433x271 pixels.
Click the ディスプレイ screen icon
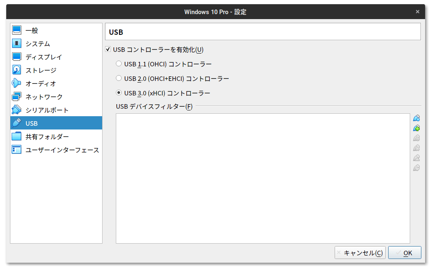click(17, 57)
